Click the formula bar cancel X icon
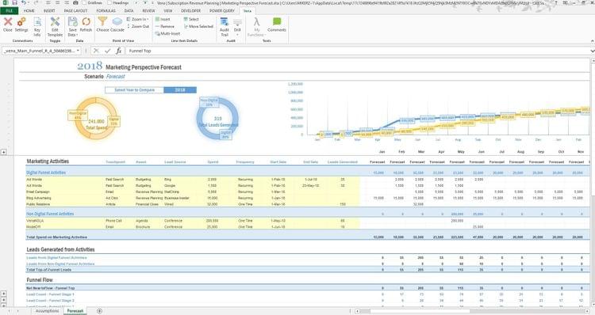595x315 pixels. pyautogui.click(x=96, y=51)
